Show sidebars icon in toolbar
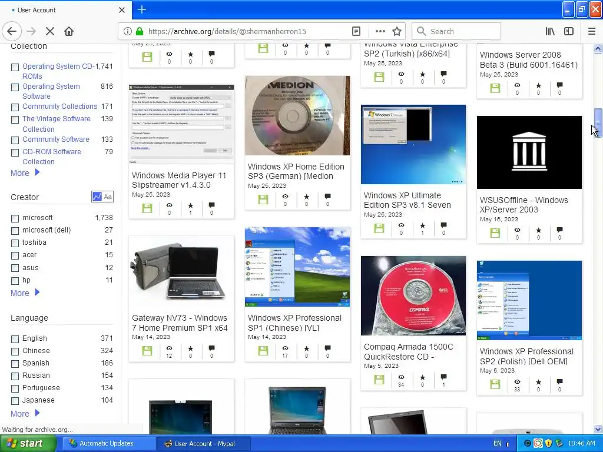603x452 pixels. click(x=569, y=31)
